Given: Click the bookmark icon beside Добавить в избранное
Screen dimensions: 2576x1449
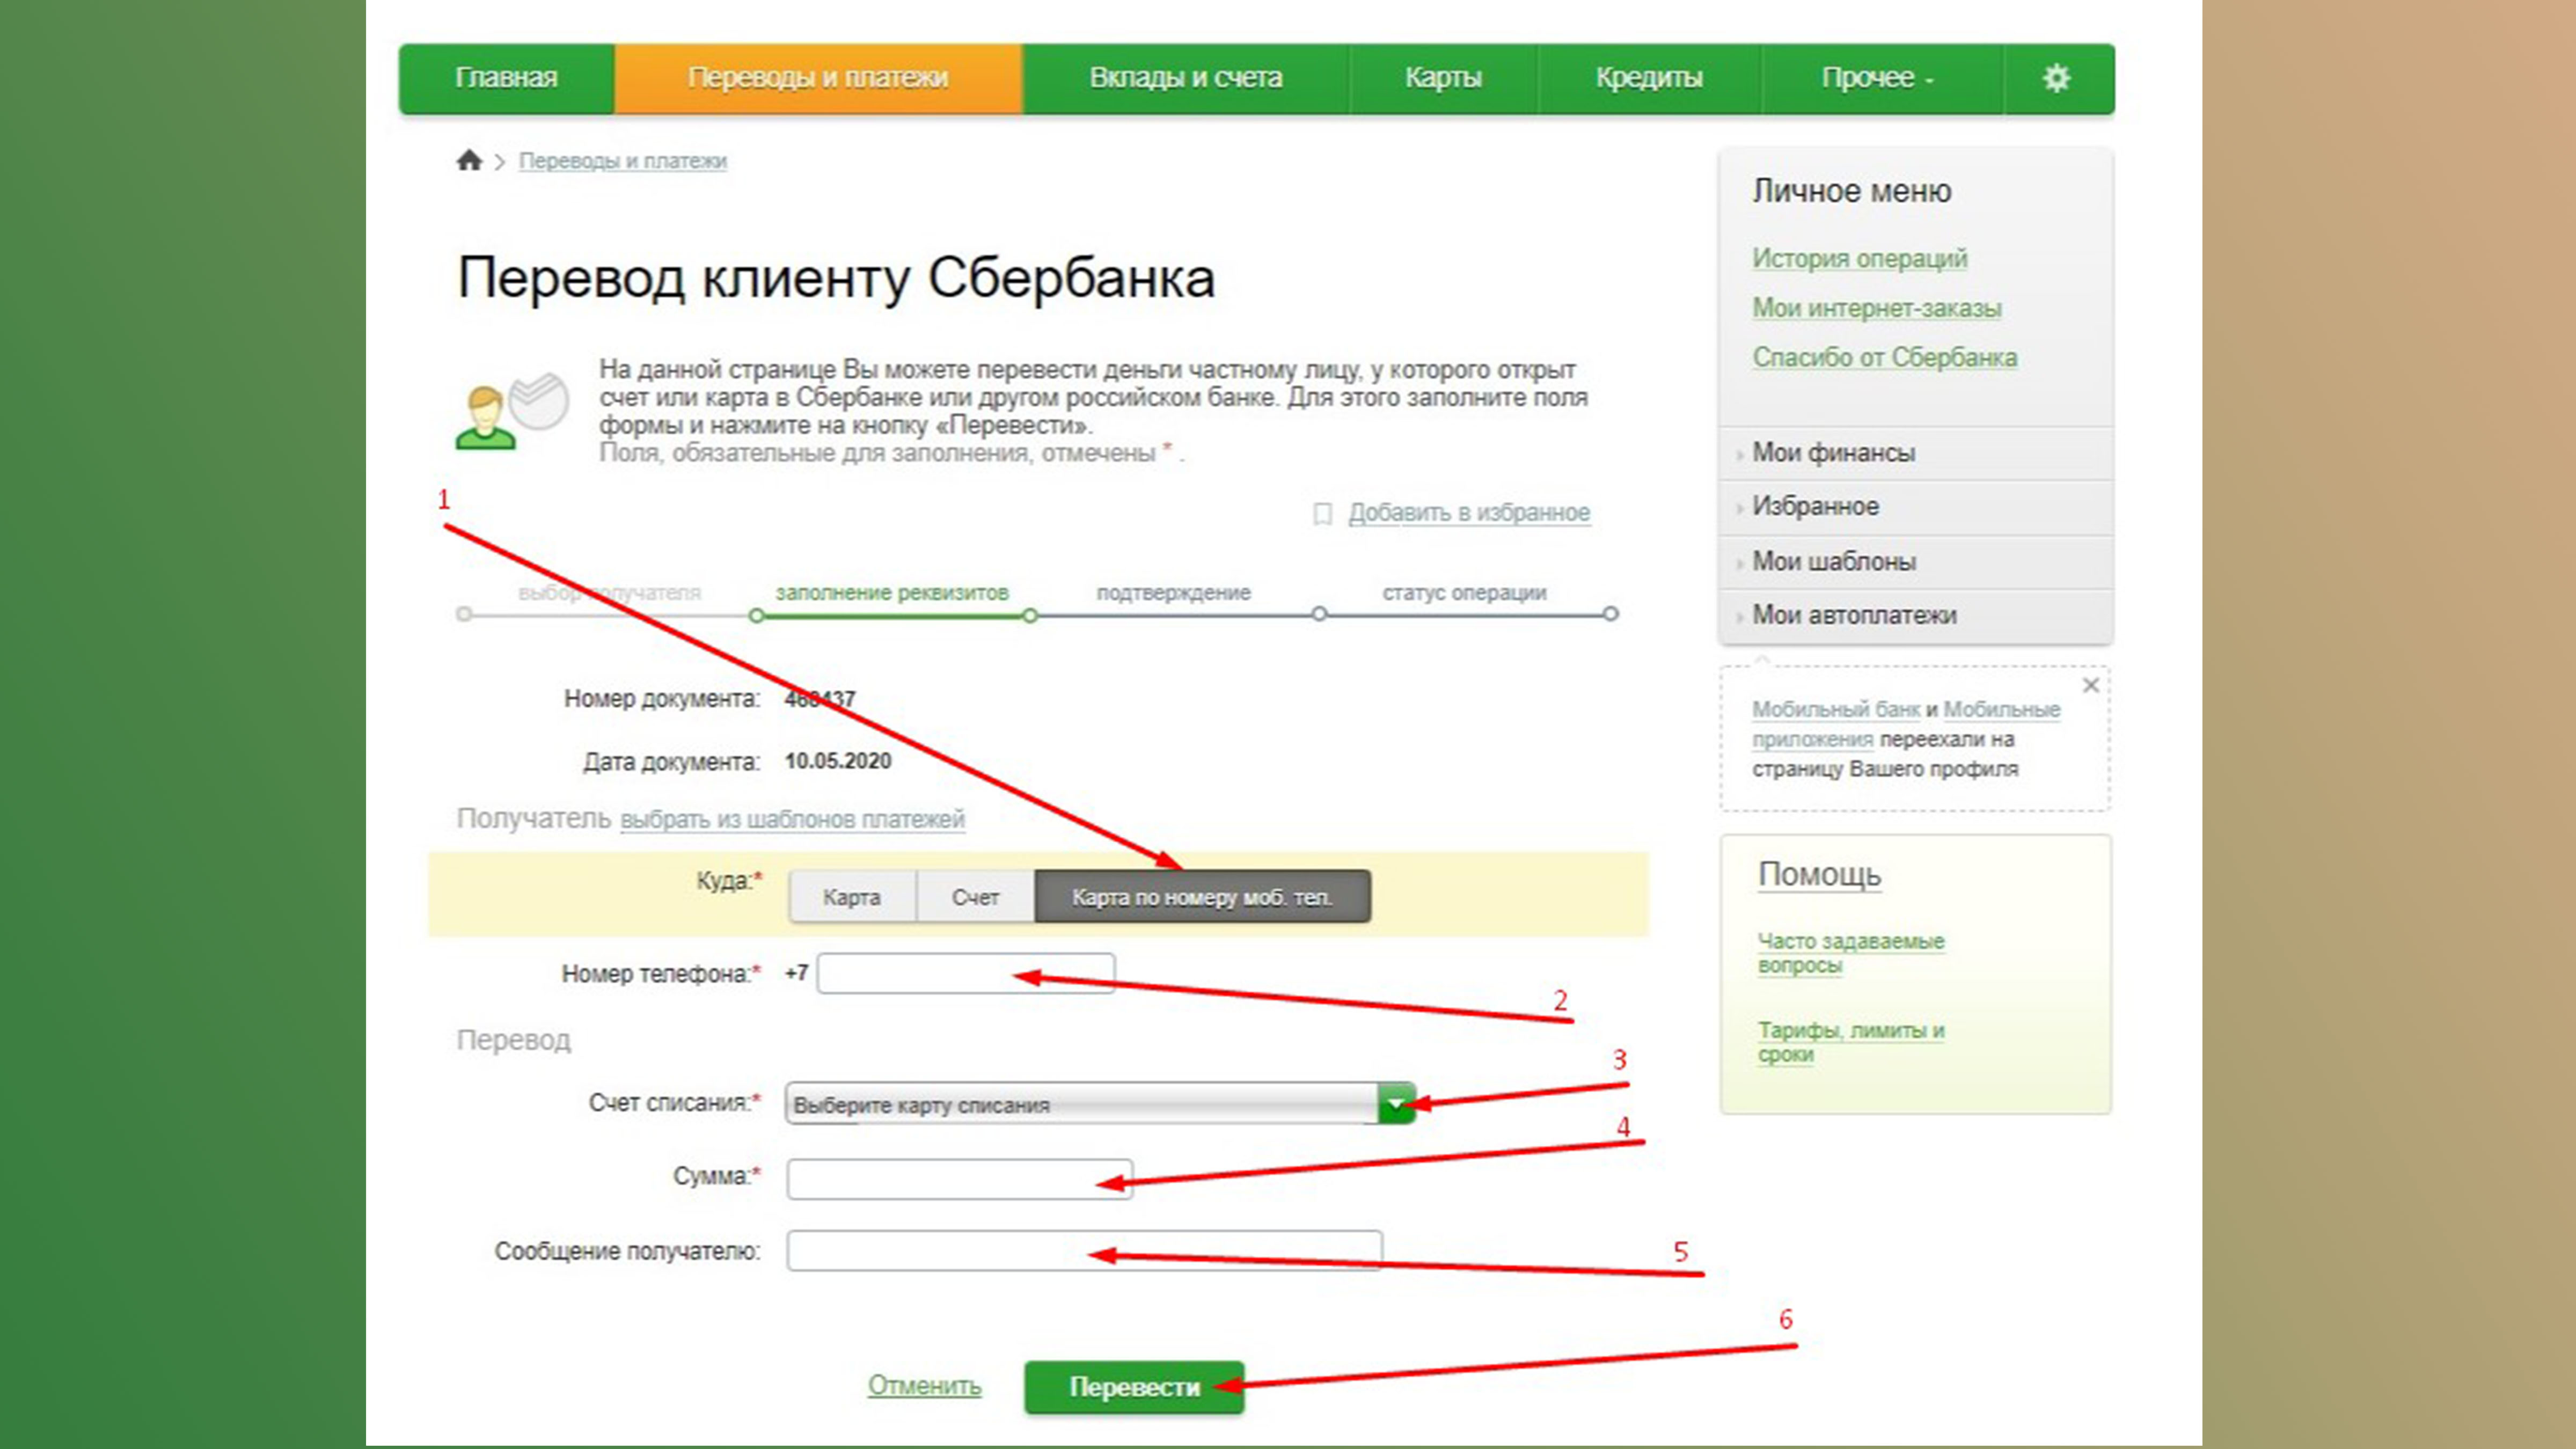Looking at the screenshot, I should (x=1322, y=514).
